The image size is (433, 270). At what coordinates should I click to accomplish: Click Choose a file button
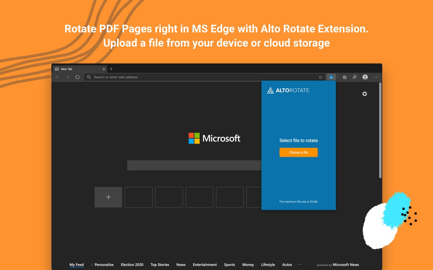[x=298, y=152]
